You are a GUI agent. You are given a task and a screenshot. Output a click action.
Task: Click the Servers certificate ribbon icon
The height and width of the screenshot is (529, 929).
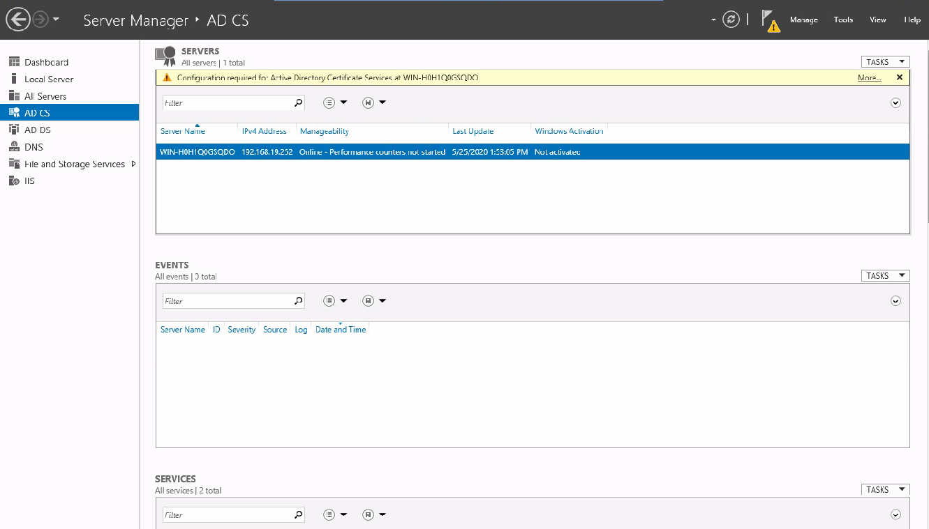165,56
